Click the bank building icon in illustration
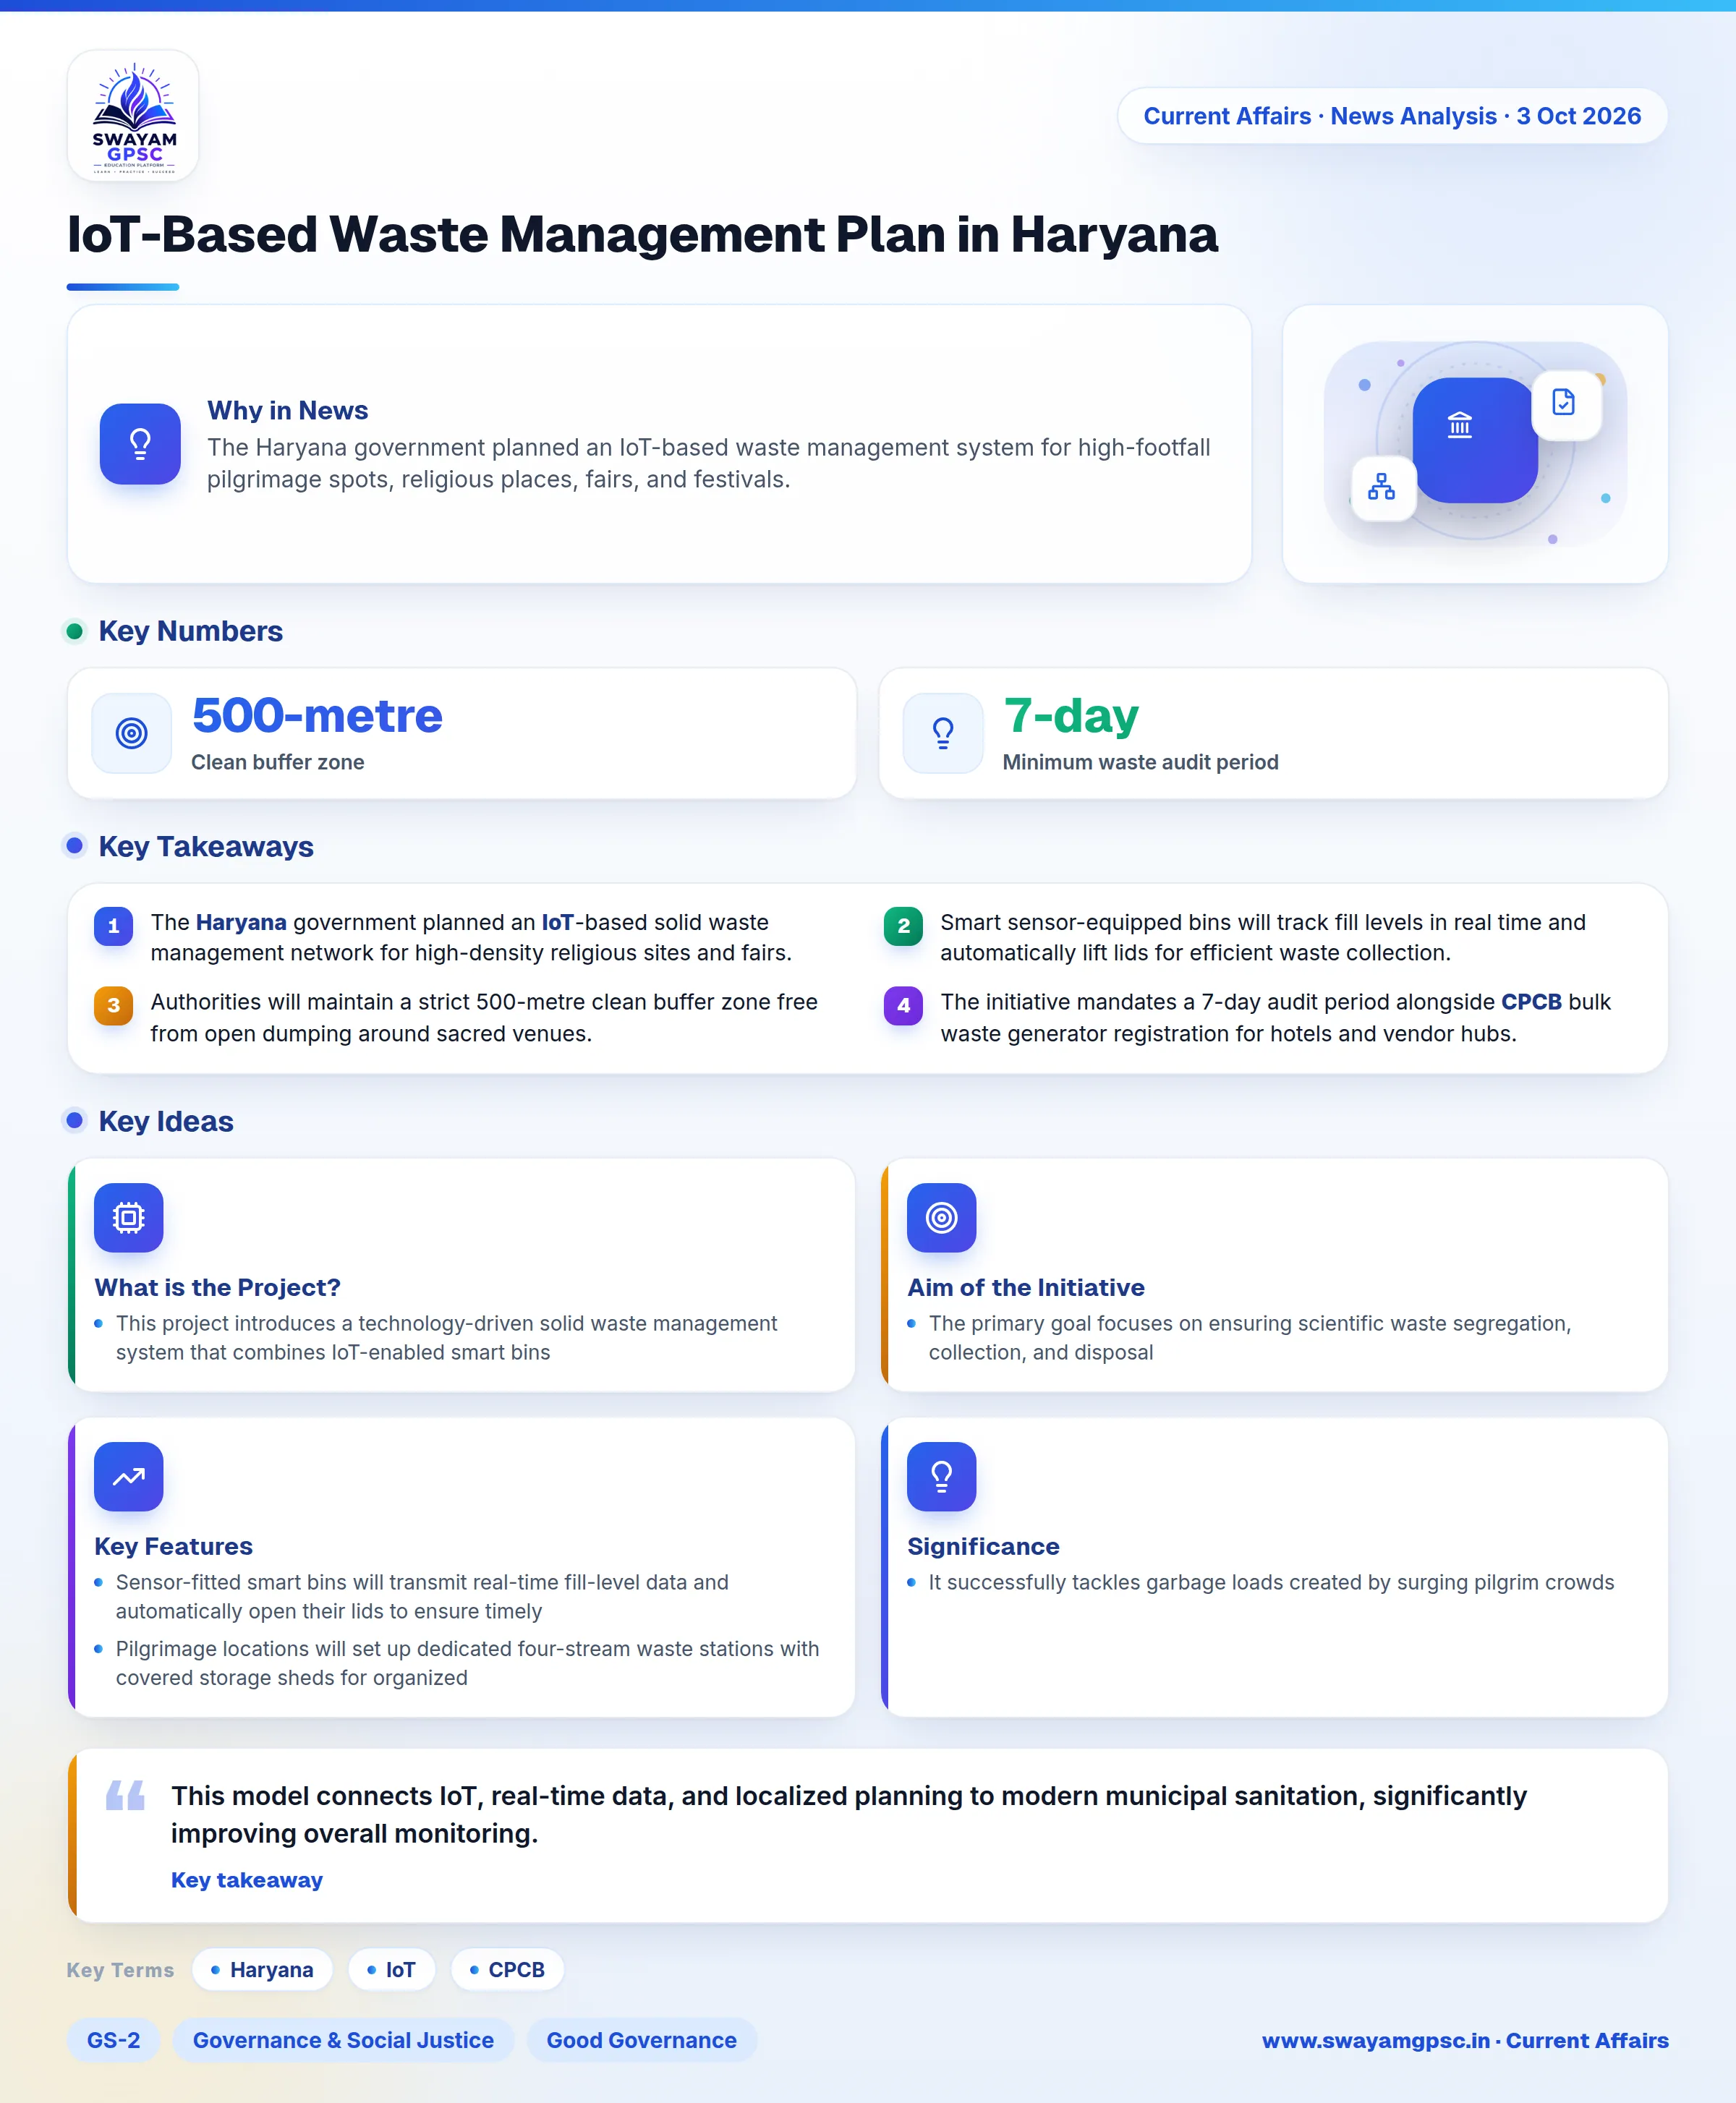This screenshot has width=1736, height=2103. pos(1460,427)
